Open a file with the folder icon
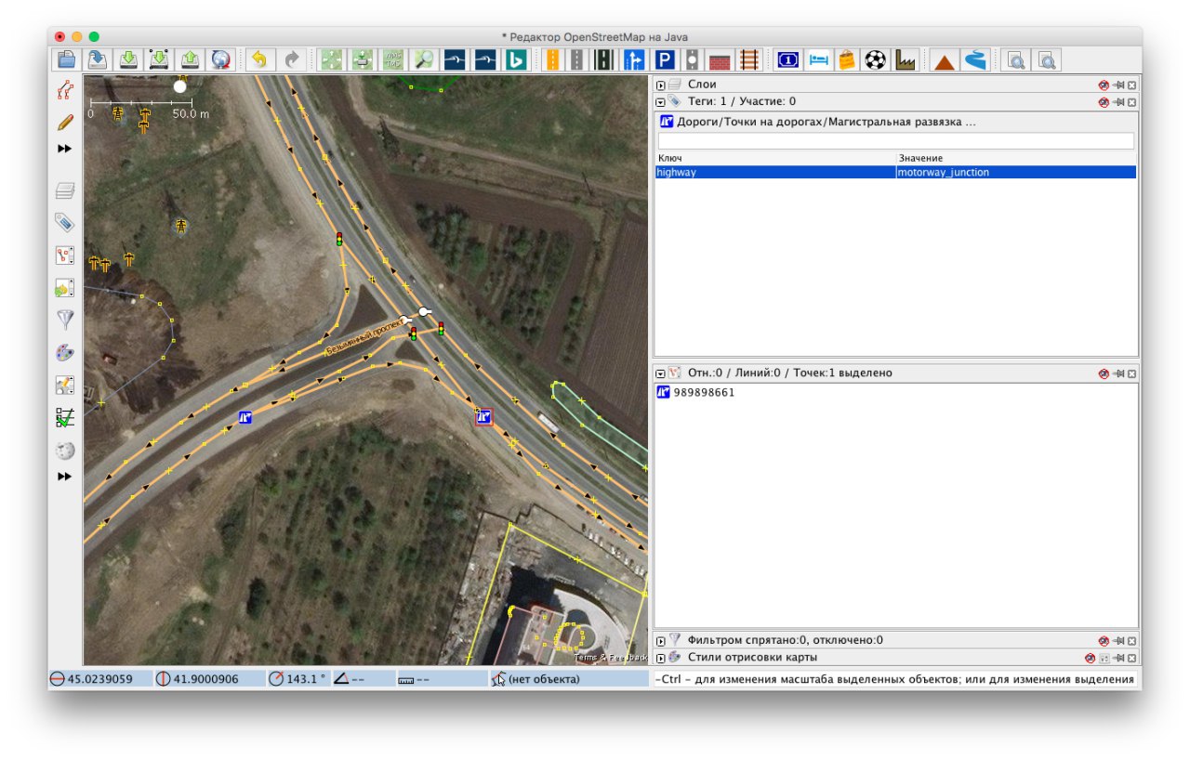The height and width of the screenshot is (759, 1190). pyautogui.click(x=66, y=60)
